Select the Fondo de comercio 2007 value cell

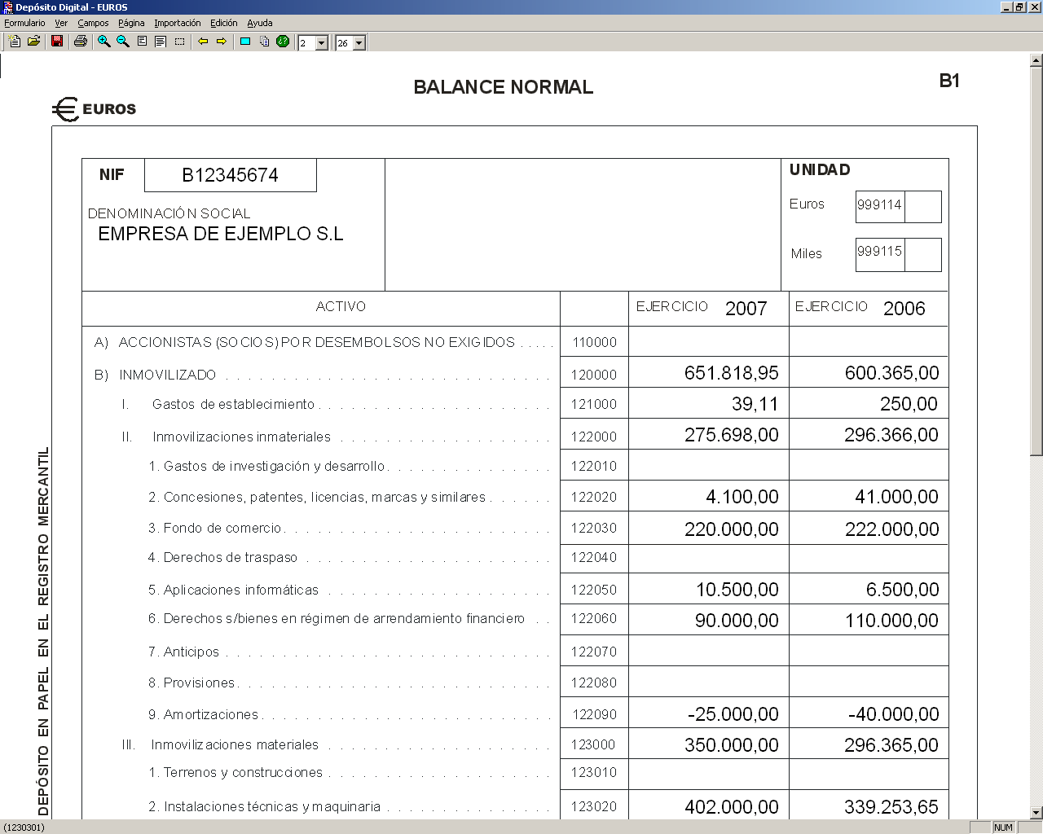click(x=709, y=529)
